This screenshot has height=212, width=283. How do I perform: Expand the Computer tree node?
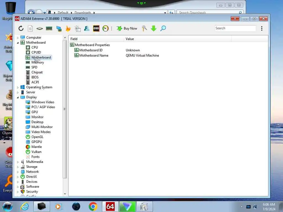(18, 38)
